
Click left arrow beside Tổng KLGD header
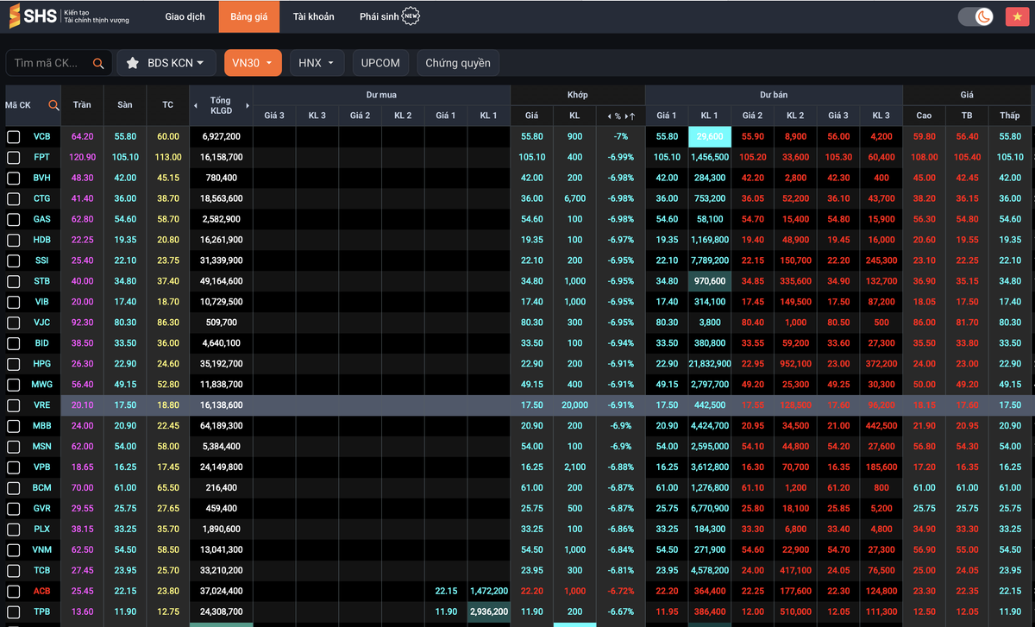coord(195,105)
